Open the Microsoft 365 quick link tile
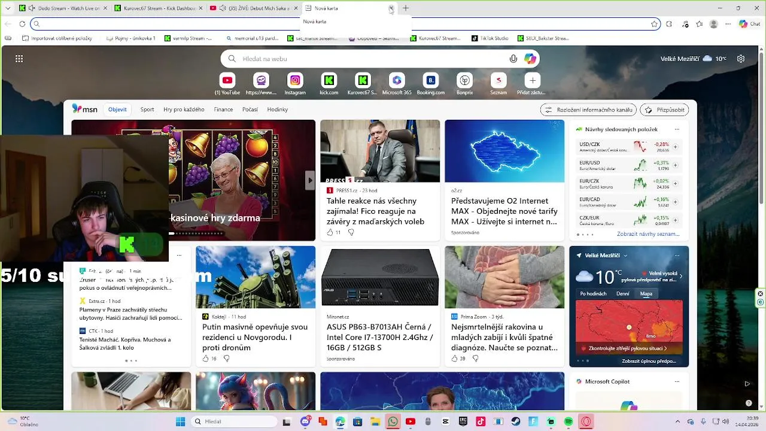 (x=397, y=80)
